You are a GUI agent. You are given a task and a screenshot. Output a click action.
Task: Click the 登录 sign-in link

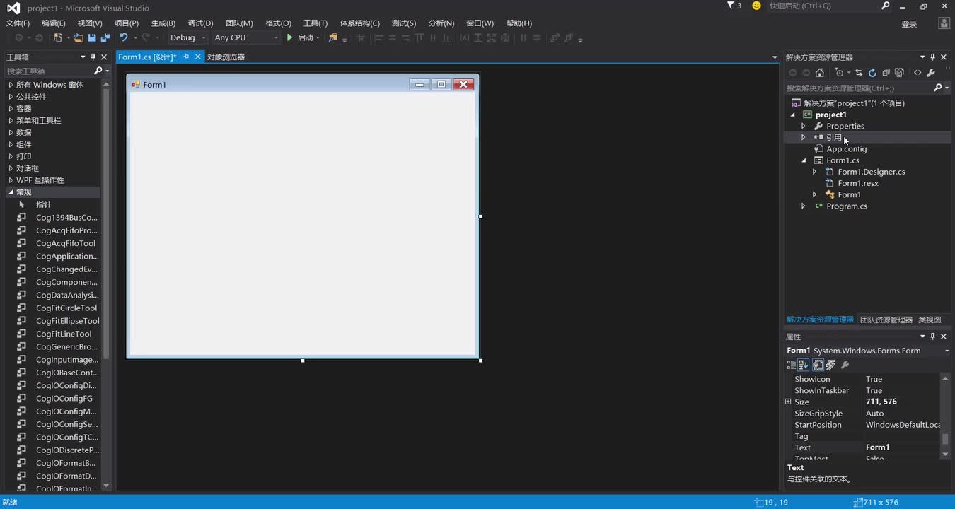coord(909,24)
